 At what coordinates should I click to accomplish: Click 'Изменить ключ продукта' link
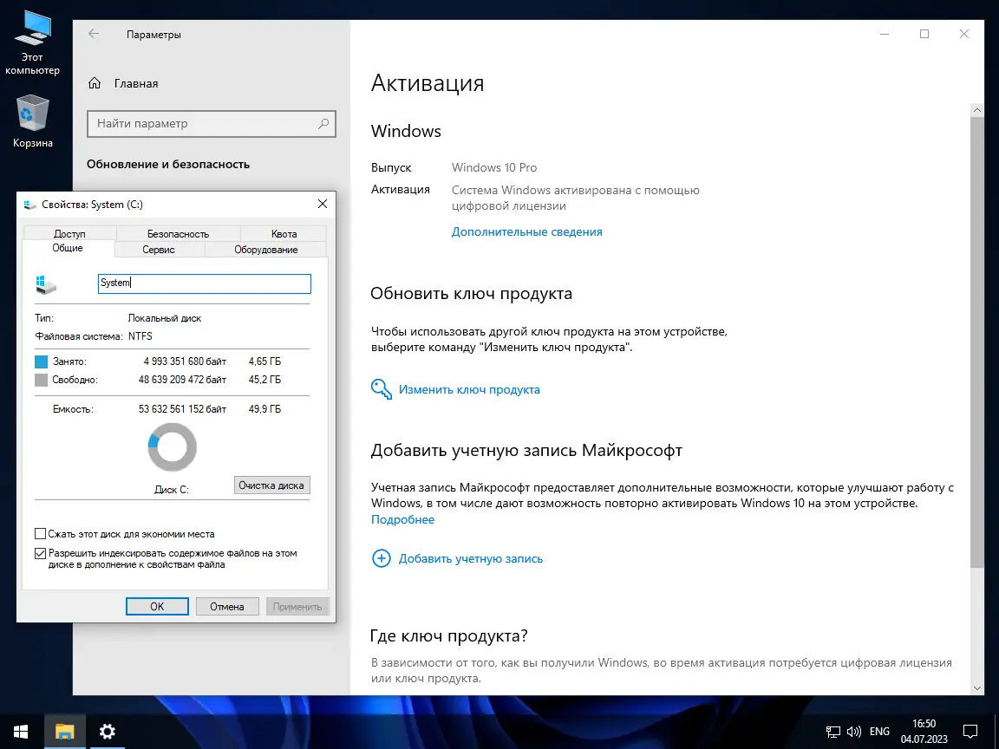click(x=469, y=389)
